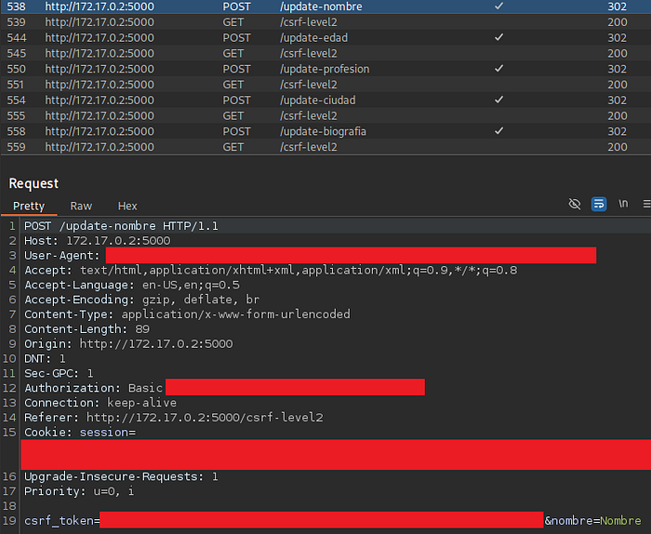Click the Content-Length: 89 line
Screen dimensions: 651x534
coord(86,329)
